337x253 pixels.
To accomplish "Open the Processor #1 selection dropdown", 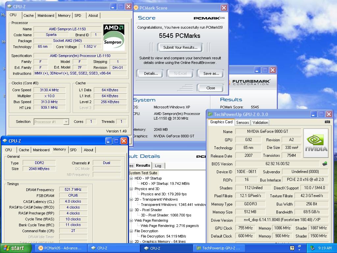I will pyautogui.click(x=66, y=122).
